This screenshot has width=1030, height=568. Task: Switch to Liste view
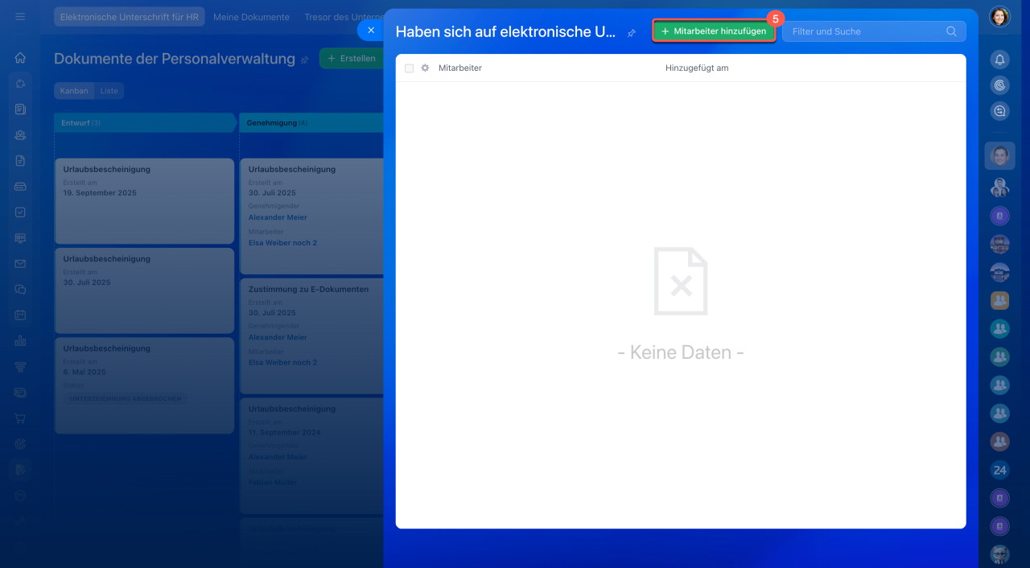click(109, 91)
